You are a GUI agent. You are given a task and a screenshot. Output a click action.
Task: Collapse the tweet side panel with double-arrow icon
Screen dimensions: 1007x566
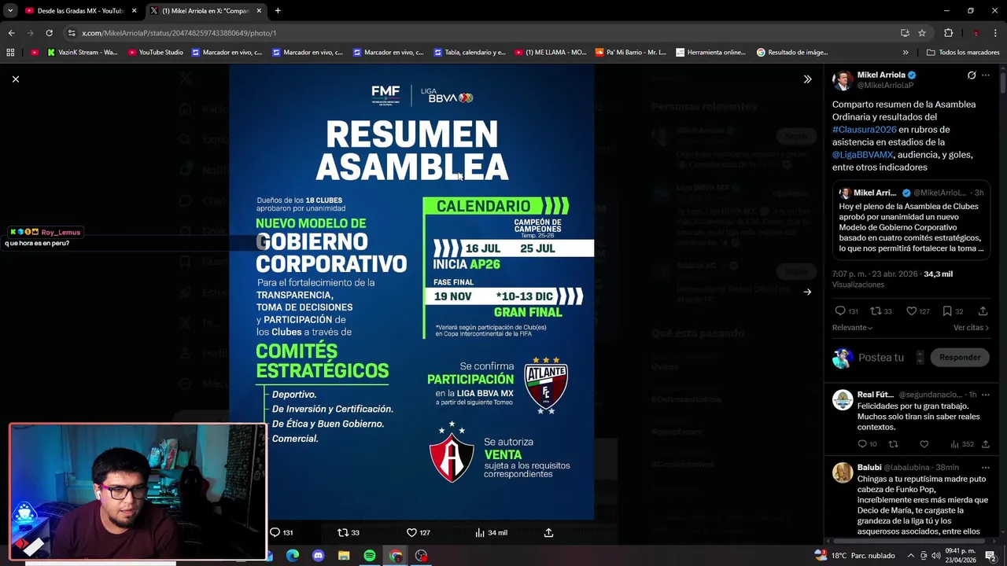[x=807, y=79]
